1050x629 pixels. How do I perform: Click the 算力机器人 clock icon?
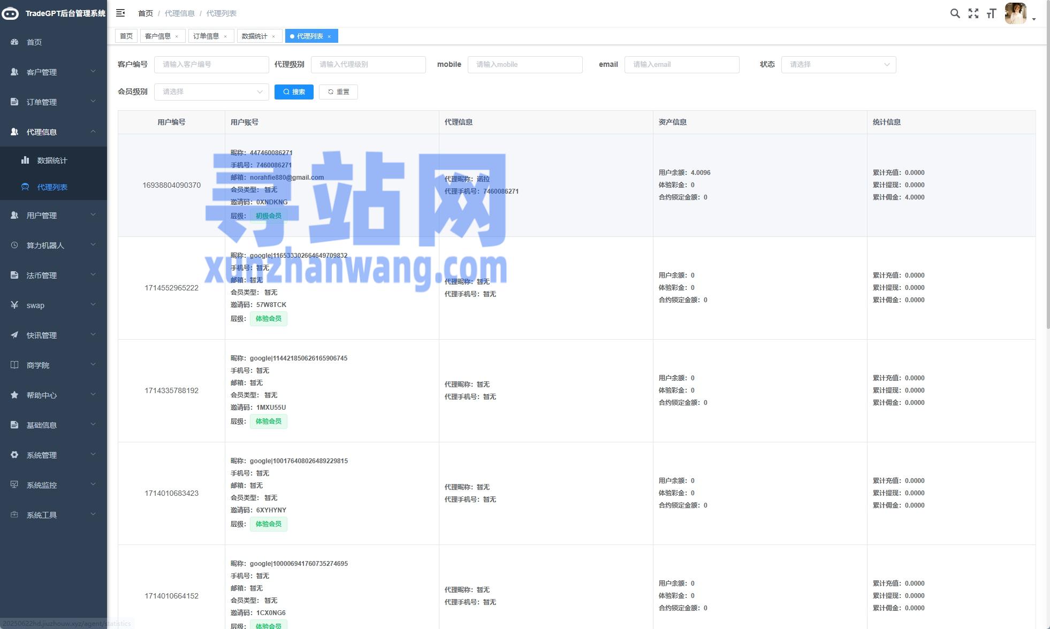[14, 245]
